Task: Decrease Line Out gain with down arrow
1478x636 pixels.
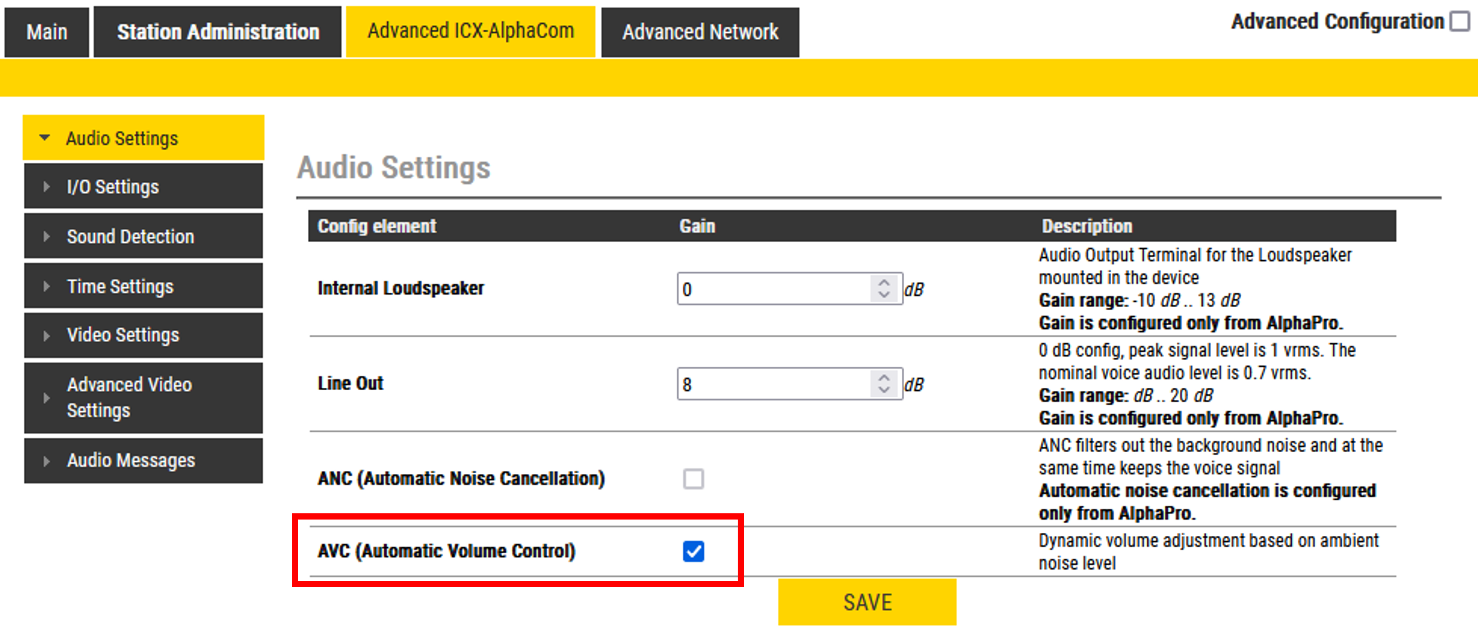Action: click(x=884, y=390)
